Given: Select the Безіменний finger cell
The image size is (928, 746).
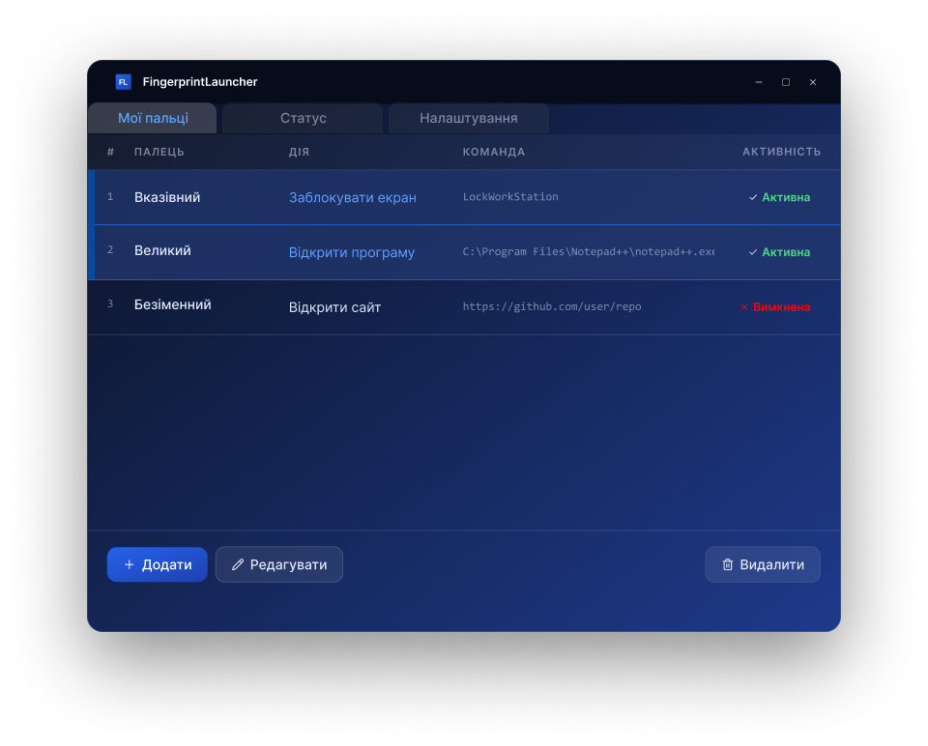Looking at the screenshot, I should (173, 304).
